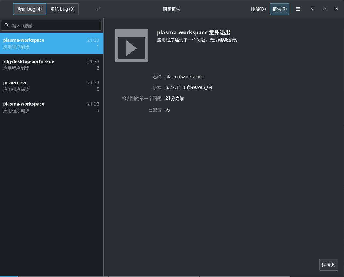
Task: Close the 问题报告 window
Action: click(x=337, y=9)
